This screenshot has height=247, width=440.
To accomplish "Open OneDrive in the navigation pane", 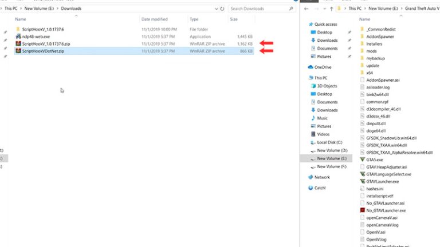I will pos(323,67).
